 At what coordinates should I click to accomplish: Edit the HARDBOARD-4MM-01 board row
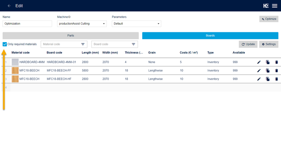(x=259, y=62)
